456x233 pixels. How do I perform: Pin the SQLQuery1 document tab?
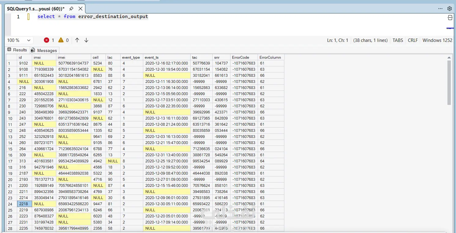pyautogui.click(x=71, y=9)
